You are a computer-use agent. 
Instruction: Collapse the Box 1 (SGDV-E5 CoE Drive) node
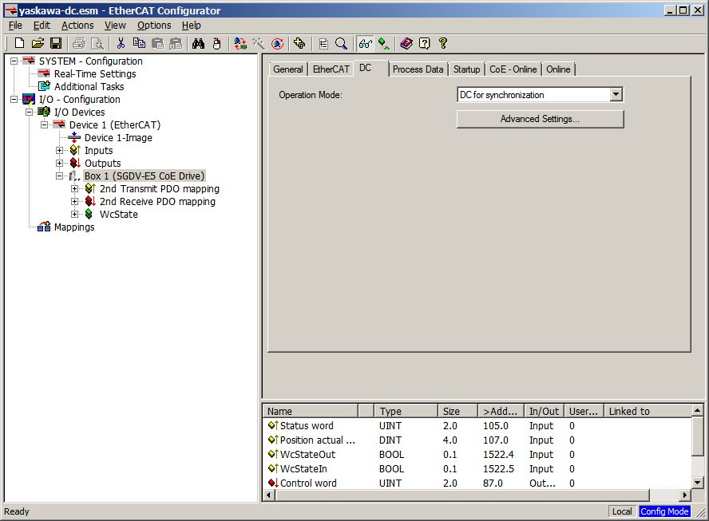coord(60,176)
